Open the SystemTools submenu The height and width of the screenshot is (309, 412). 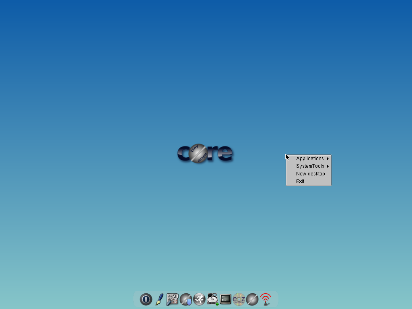pos(309,166)
